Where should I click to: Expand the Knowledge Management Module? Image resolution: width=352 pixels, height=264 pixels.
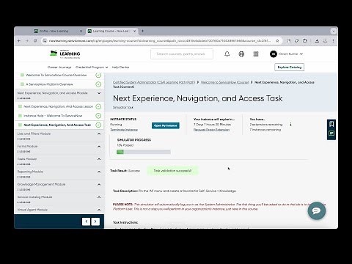click(x=99, y=185)
